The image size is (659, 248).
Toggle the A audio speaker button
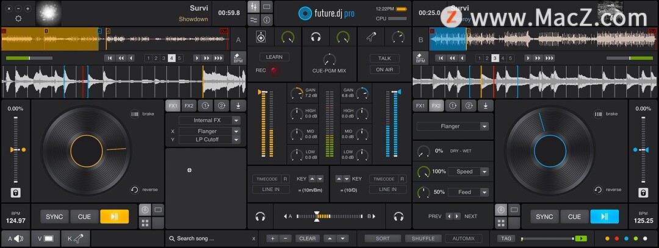pyautogui.click(x=16, y=238)
